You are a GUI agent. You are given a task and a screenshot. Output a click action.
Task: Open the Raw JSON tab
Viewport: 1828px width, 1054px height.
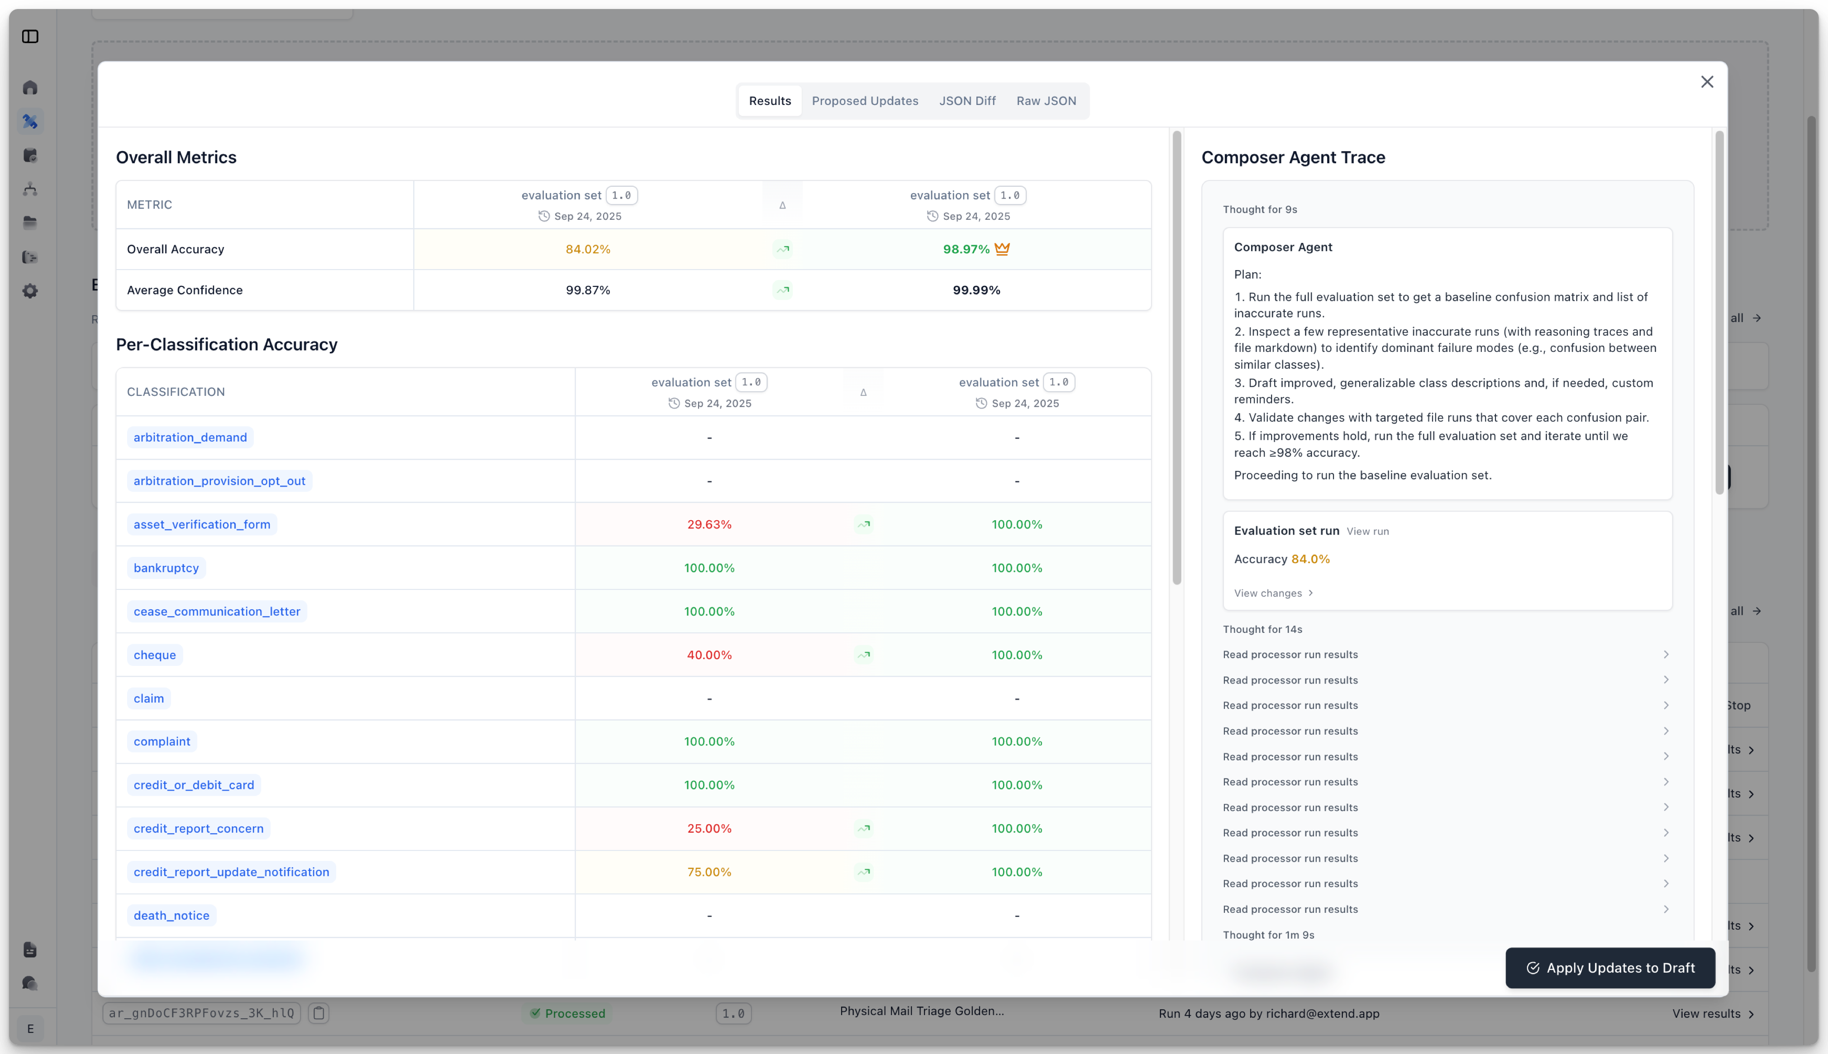click(1045, 100)
